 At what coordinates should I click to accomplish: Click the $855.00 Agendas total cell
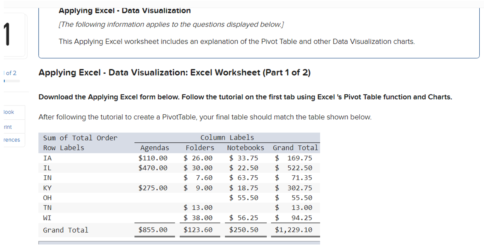point(153,230)
